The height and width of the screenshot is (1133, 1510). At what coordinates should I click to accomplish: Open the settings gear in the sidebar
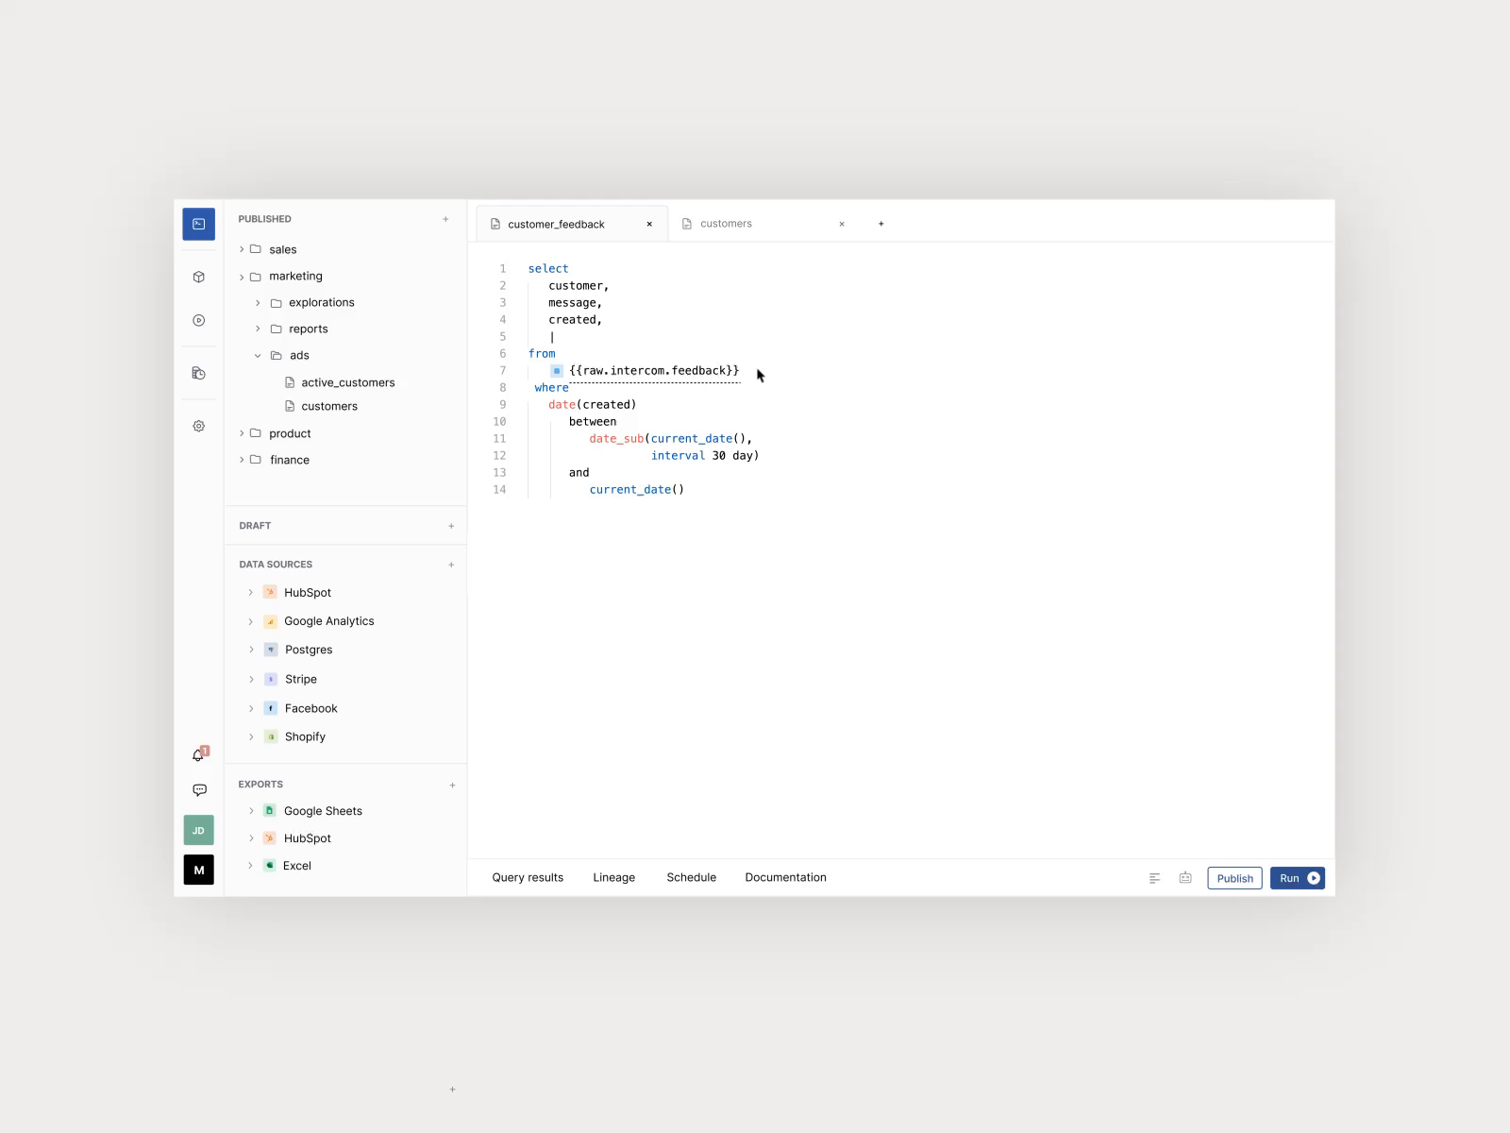tap(198, 425)
